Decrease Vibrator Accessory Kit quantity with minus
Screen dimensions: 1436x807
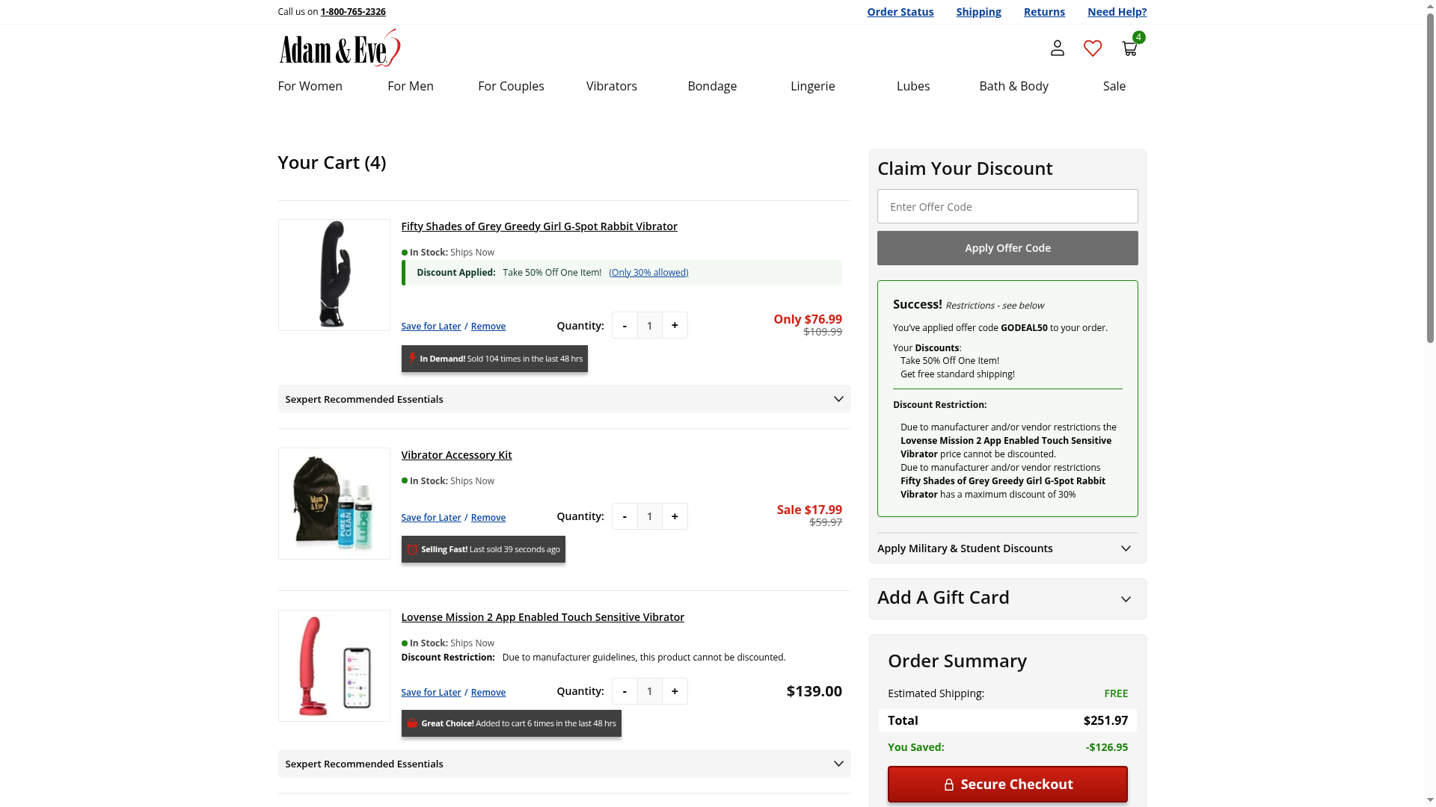(625, 516)
